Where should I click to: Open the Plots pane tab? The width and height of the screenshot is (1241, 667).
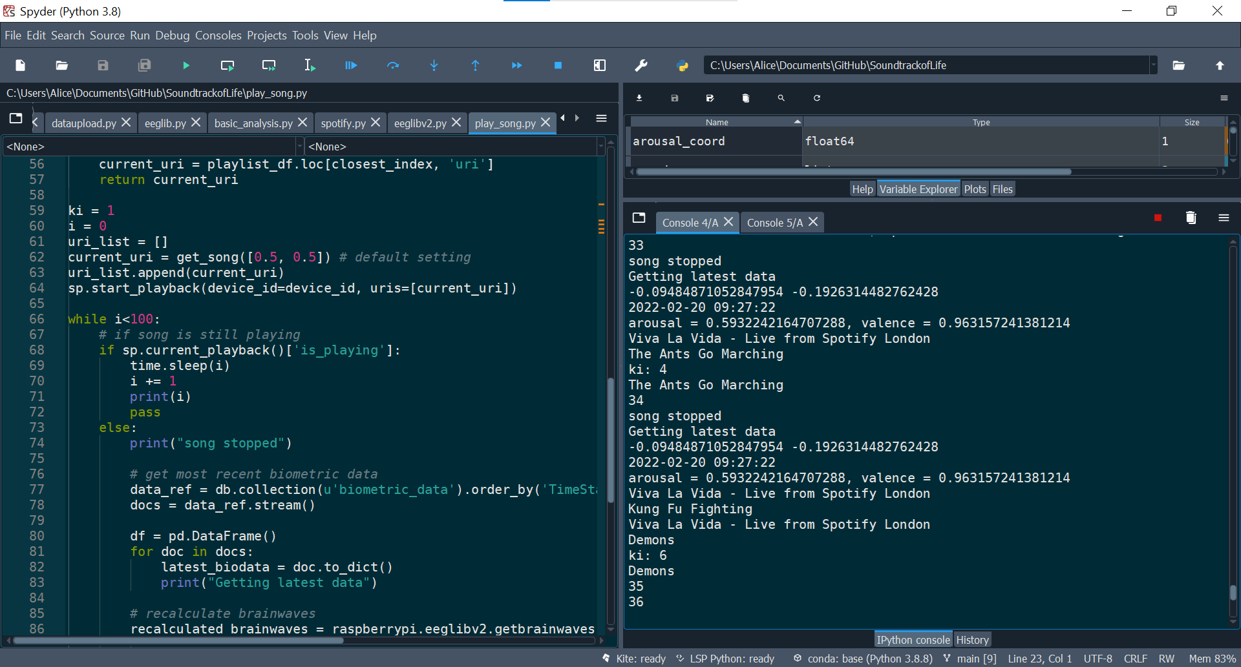click(x=975, y=189)
